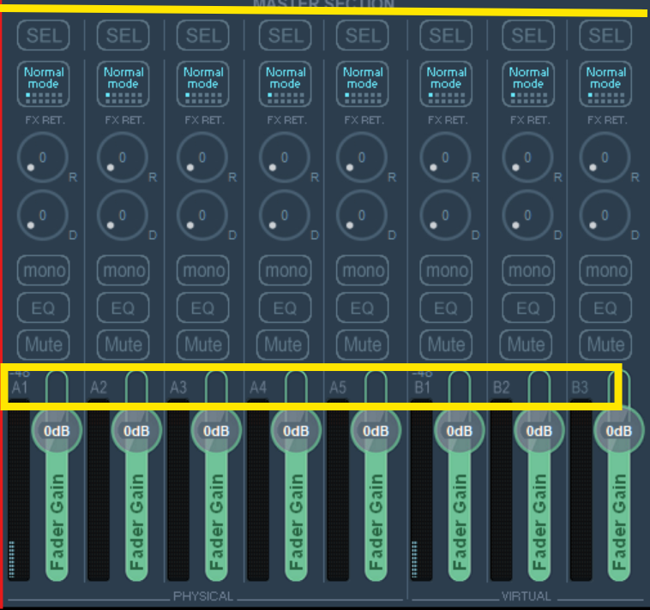This screenshot has width=650, height=610.
Task: Click the A1 bus level meter
Action: coord(17,497)
